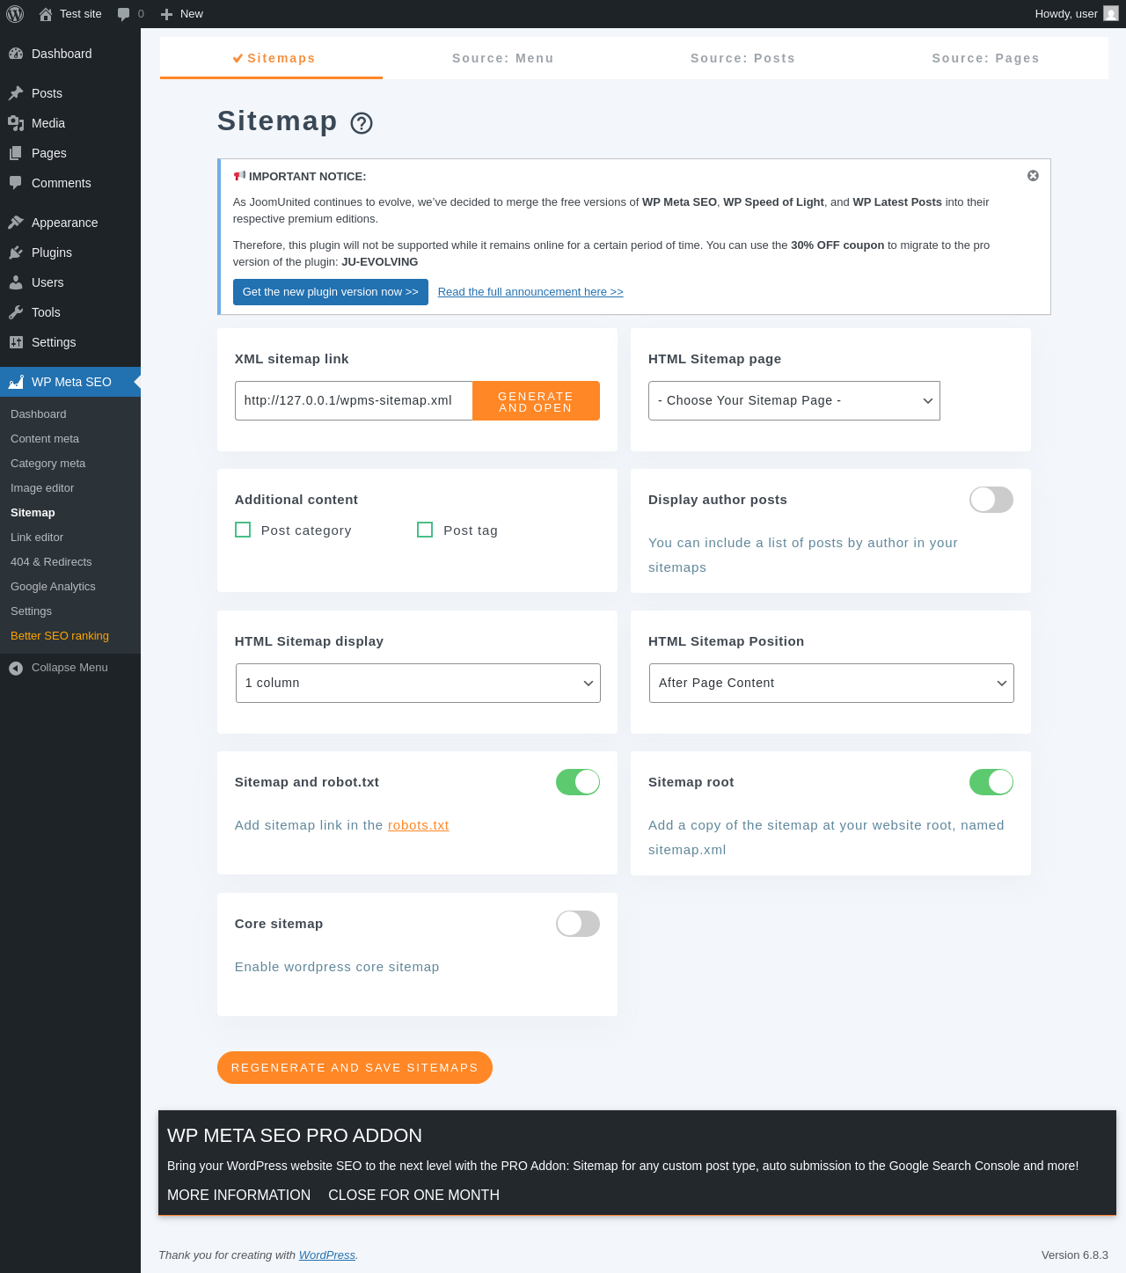Screen dimensions: 1126x1273
Task: Click the Howdy, user account text
Action: 1066,14
